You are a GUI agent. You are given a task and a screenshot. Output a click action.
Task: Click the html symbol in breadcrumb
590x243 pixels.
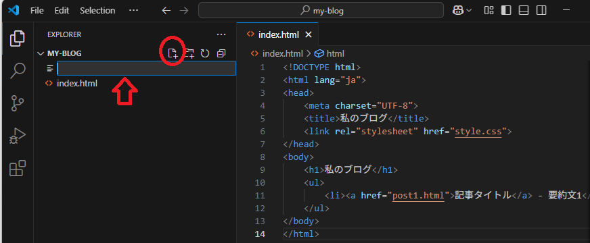point(336,54)
